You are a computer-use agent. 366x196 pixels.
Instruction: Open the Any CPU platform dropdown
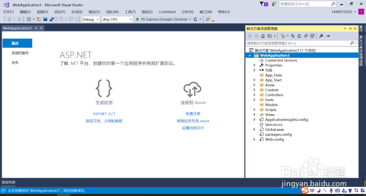(131, 19)
